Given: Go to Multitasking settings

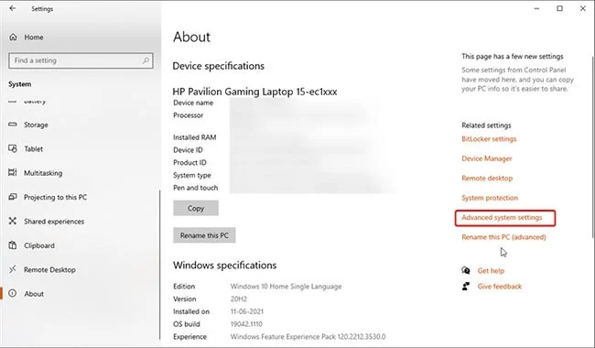Looking at the screenshot, I should coord(43,173).
